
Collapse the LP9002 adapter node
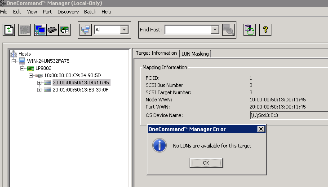coord(22,68)
